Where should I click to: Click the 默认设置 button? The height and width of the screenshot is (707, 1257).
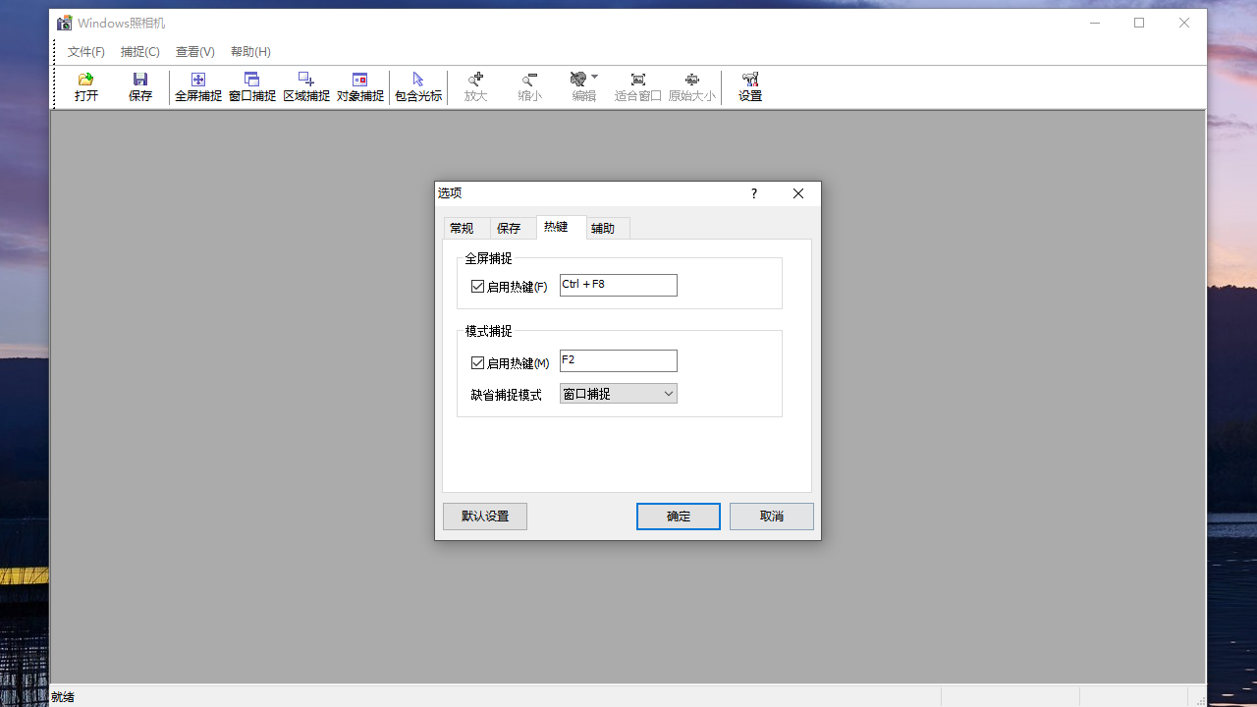484,516
